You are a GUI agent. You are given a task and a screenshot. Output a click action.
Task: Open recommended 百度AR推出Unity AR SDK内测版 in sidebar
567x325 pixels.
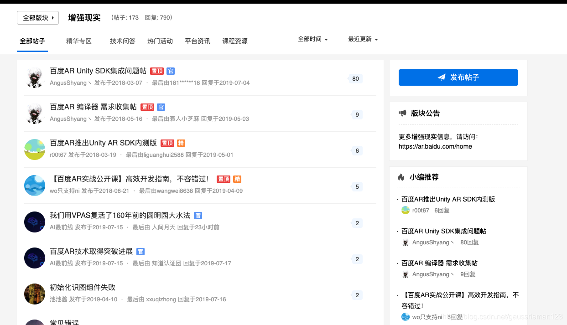448,199
